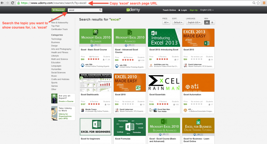Image resolution: width=267 pixels, height=144 pixels.
Task: Click the 'Excel Dashboards' course title
Action: tap(90, 95)
